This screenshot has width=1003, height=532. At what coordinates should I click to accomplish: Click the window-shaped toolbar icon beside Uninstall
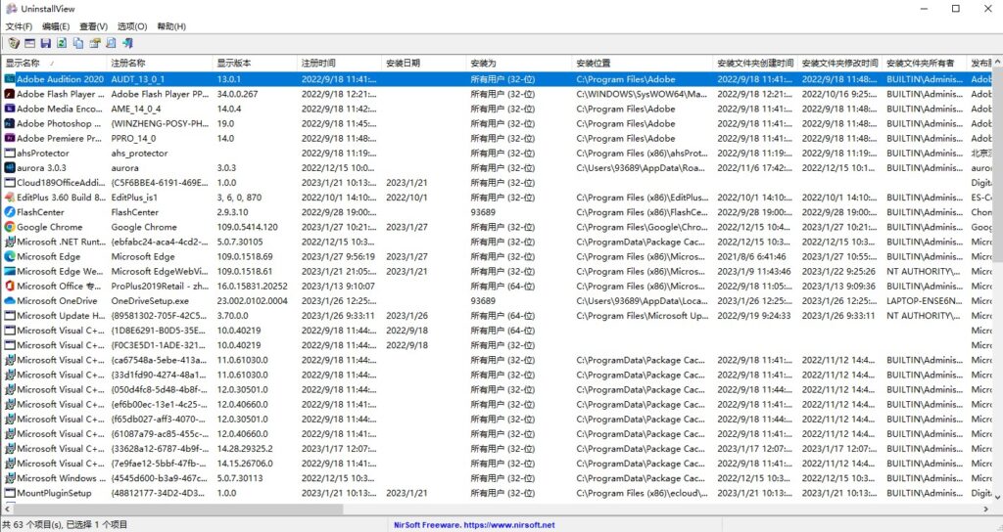(29, 43)
